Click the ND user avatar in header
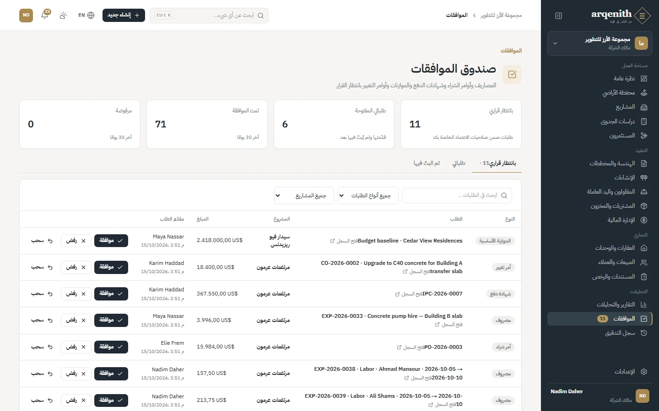The width and height of the screenshot is (659, 411). point(26,15)
